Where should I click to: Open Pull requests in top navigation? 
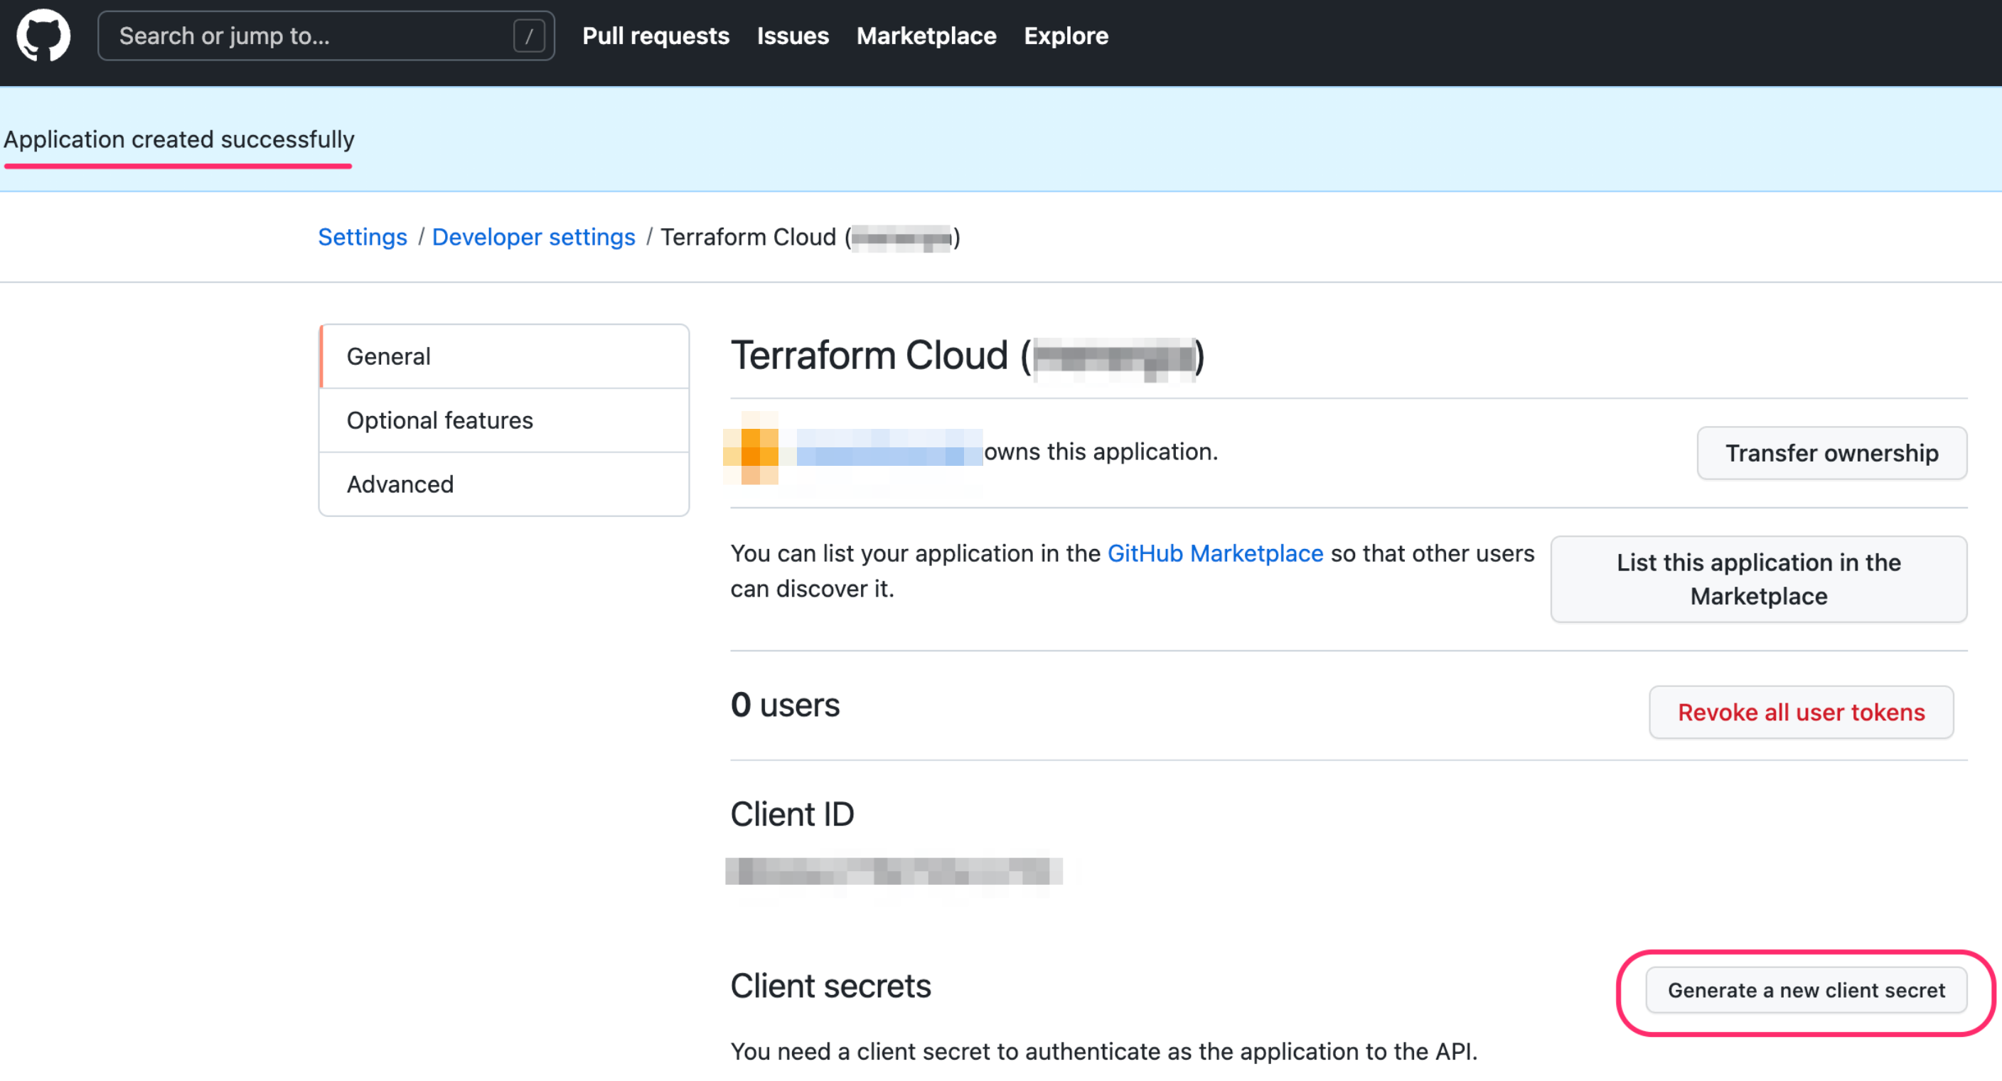655,36
